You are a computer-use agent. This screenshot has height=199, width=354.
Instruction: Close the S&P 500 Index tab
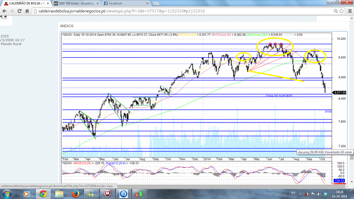pyautogui.click(x=97, y=3)
